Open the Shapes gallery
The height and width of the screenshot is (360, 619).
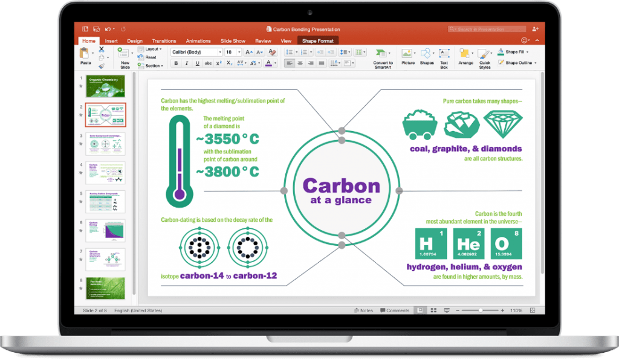[x=426, y=53]
